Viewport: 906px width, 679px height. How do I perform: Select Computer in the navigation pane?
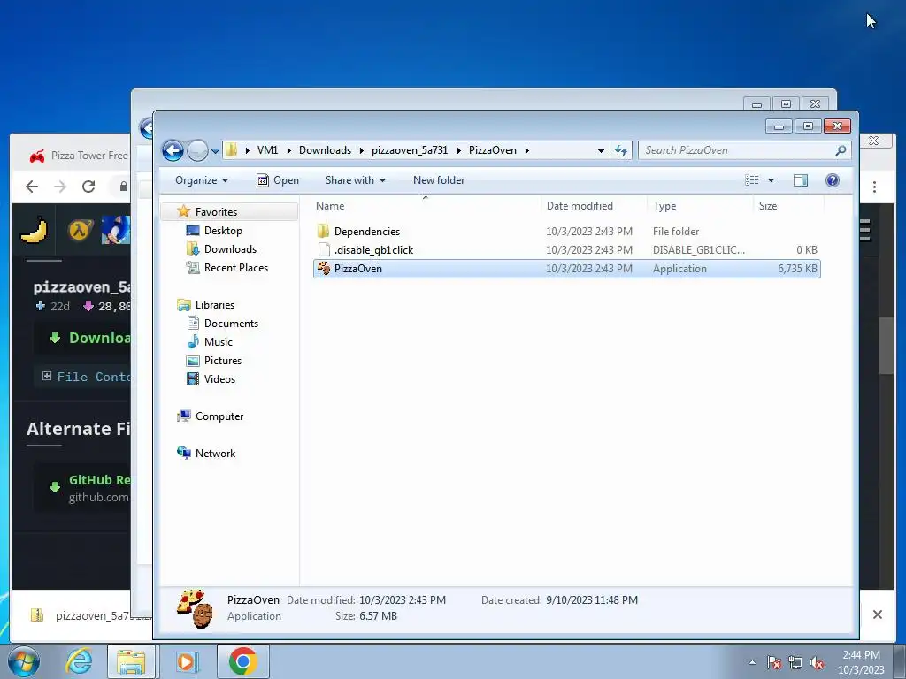click(x=219, y=416)
